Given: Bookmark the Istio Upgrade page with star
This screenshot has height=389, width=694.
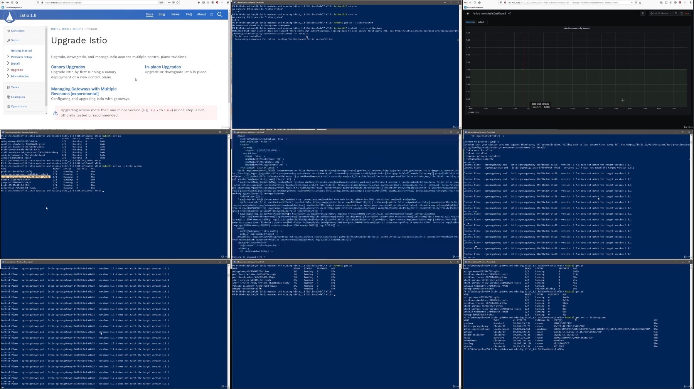Looking at the screenshot, I should coord(177,2).
